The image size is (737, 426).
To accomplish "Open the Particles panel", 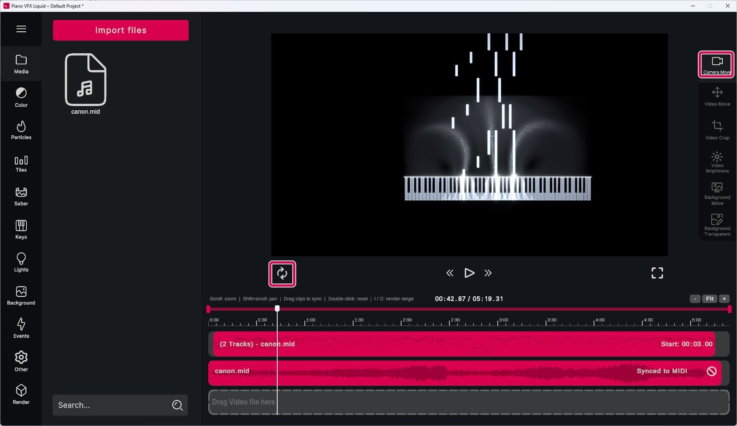I will point(21,130).
